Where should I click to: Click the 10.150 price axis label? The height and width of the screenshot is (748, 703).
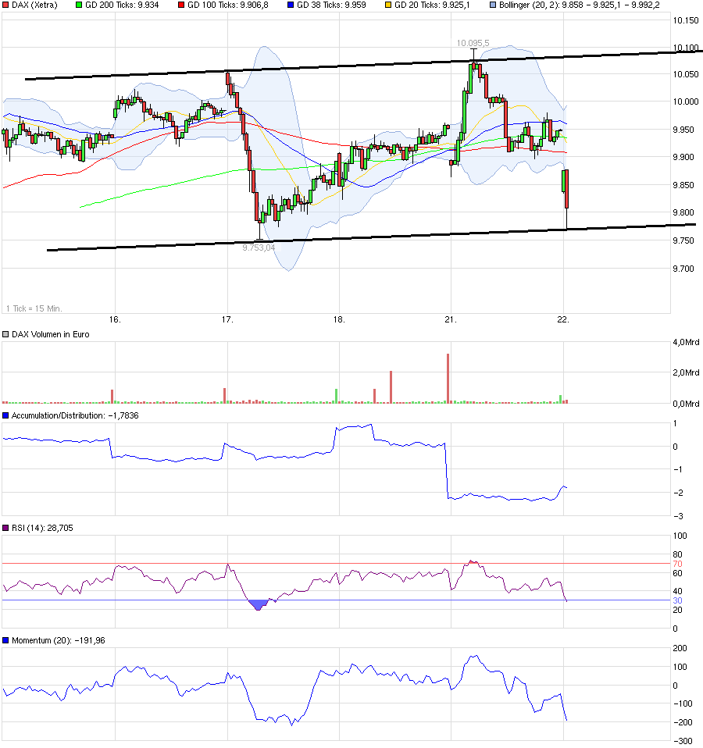tap(686, 20)
